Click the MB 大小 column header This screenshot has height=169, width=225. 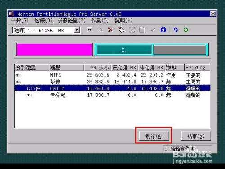(x=97, y=68)
